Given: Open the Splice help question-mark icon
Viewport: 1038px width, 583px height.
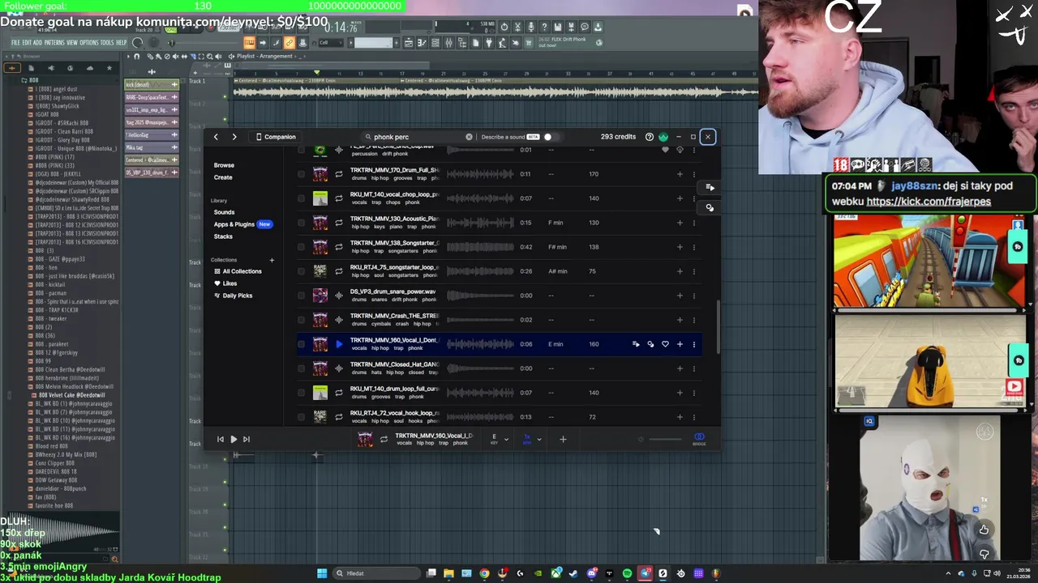Looking at the screenshot, I should click(649, 137).
